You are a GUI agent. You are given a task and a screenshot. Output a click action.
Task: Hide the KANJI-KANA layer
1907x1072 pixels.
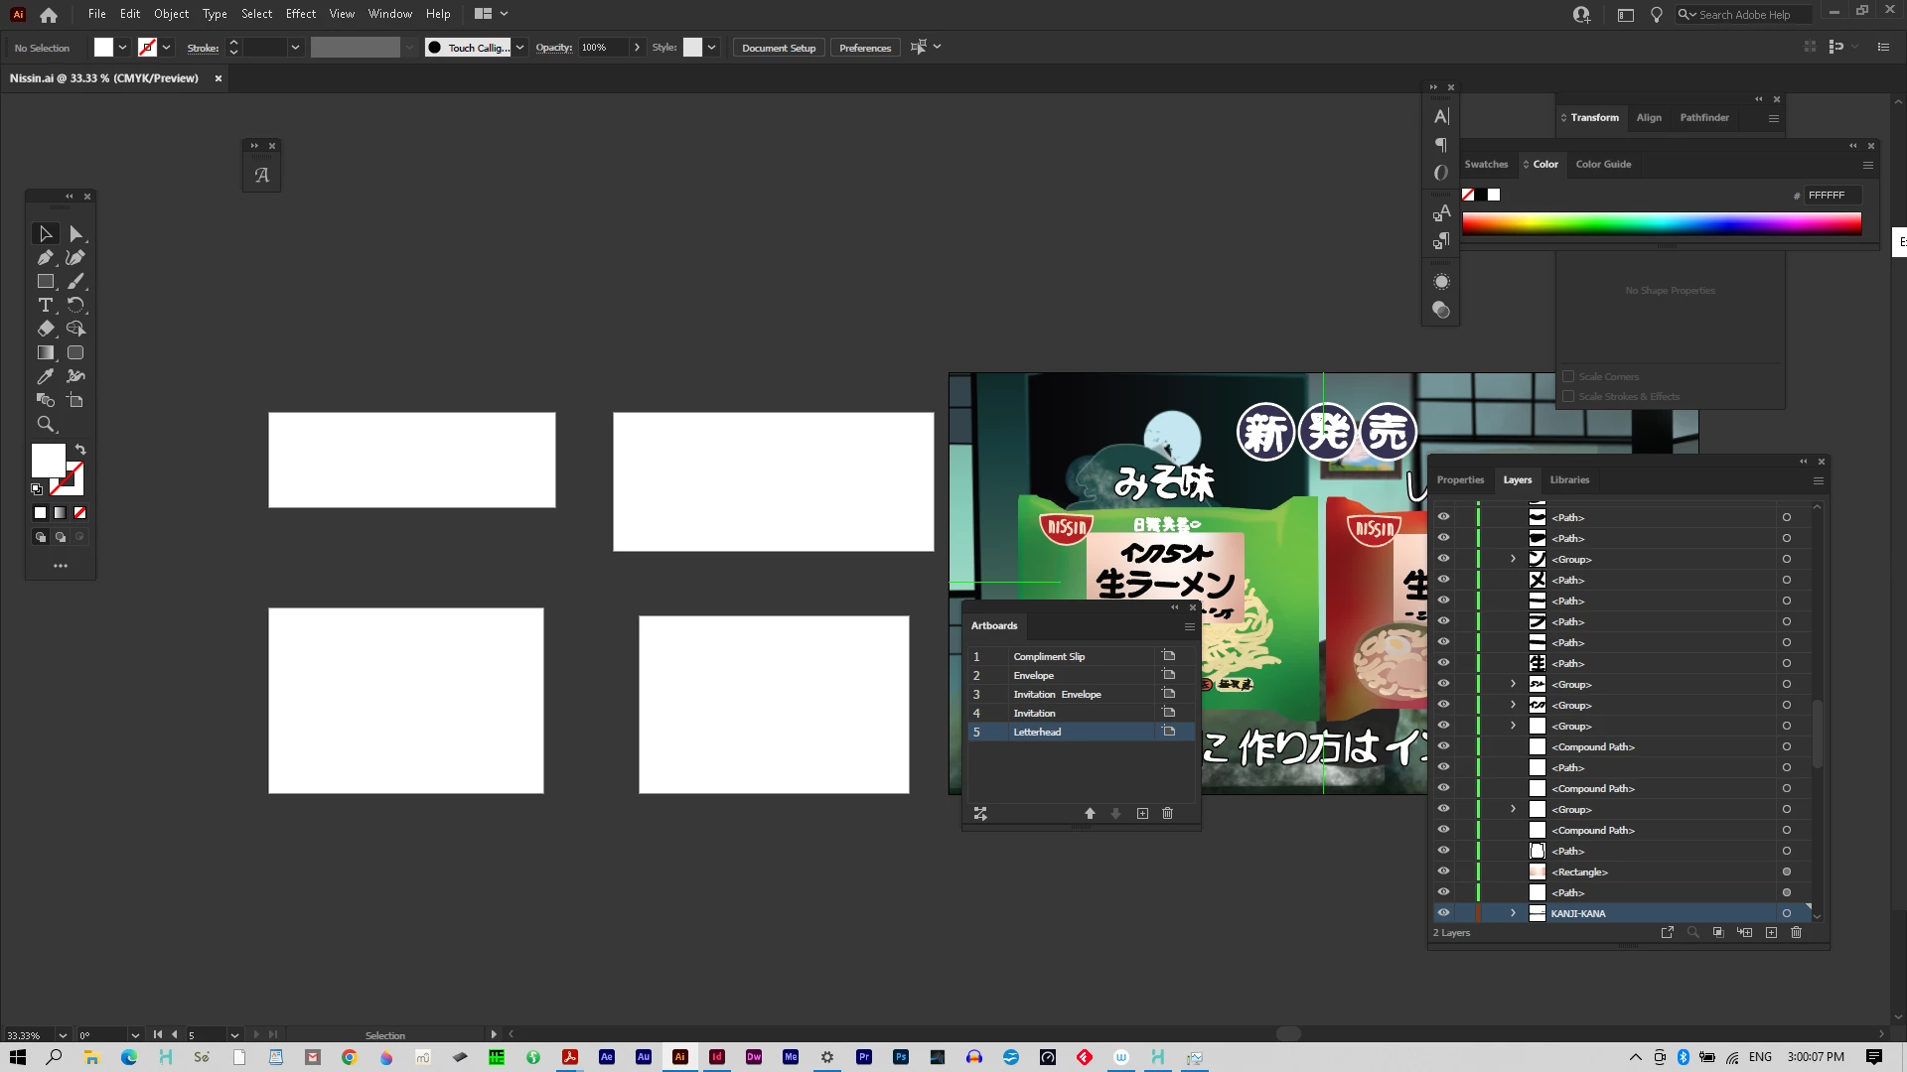1443,912
